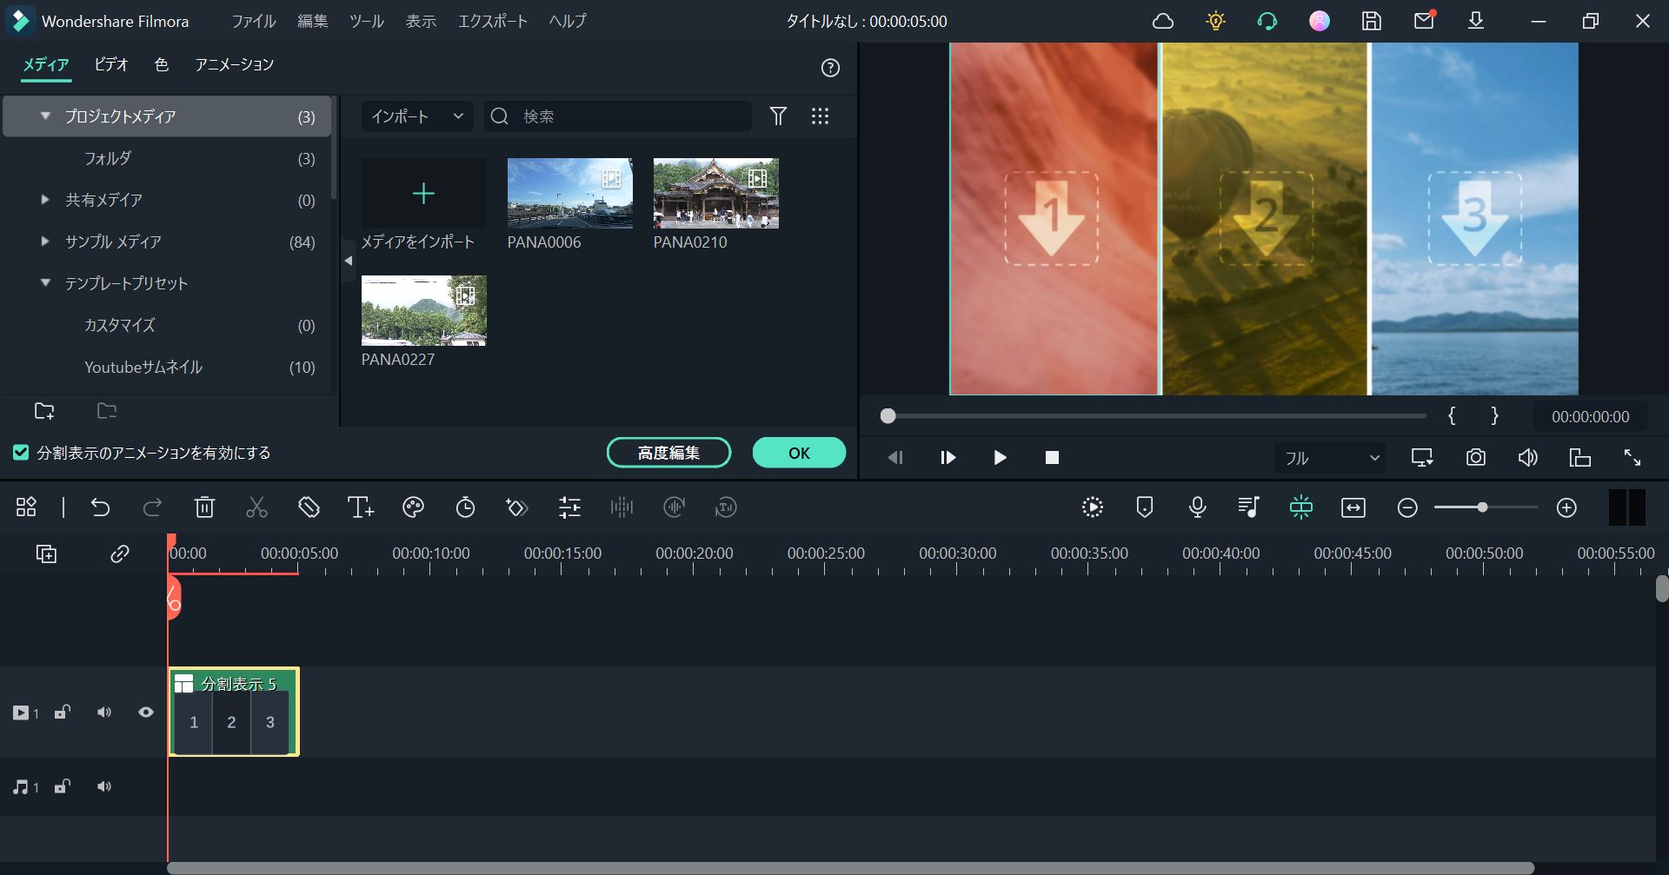Open the エクスポート menu

coord(492,21)
